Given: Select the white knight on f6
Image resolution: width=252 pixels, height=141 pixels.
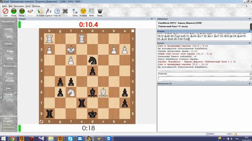Looking at the screenshot, I should tap(71, 92).
